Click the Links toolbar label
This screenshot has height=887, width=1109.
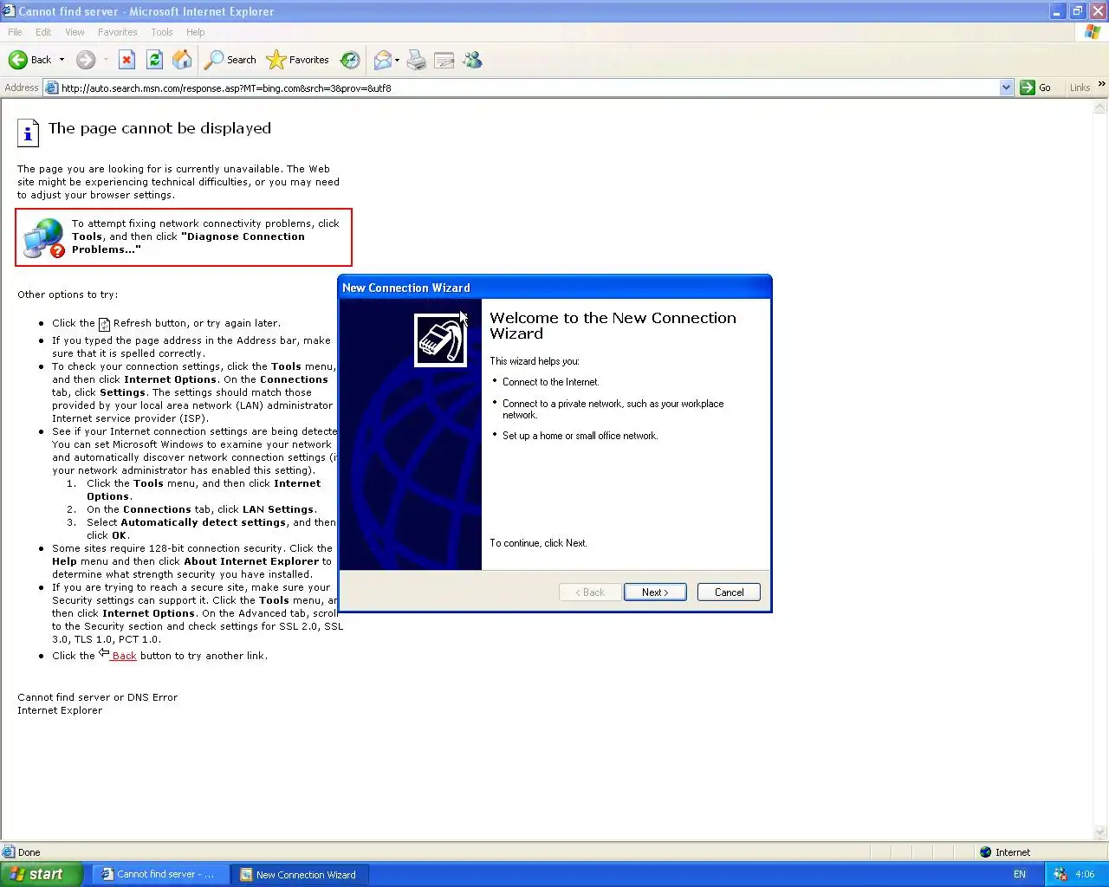coord(1080,87)
